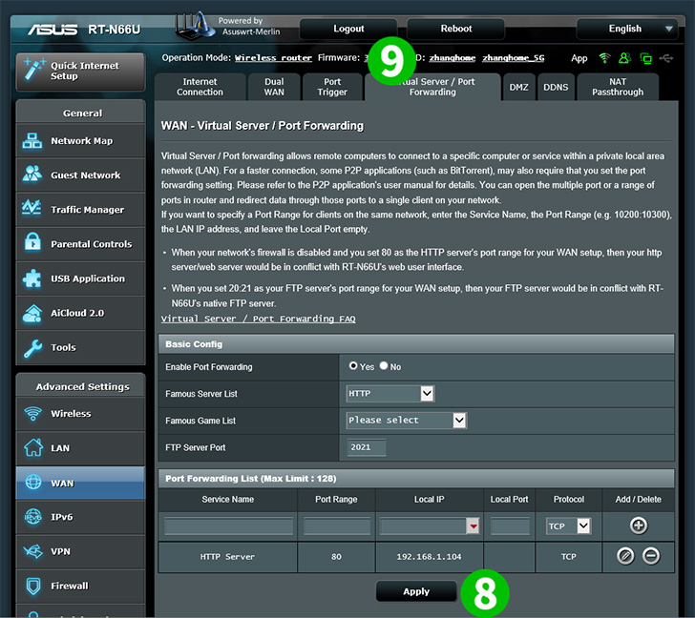695x618 pixels.
Task: Open VPN settings
Action: click(80, 551)
